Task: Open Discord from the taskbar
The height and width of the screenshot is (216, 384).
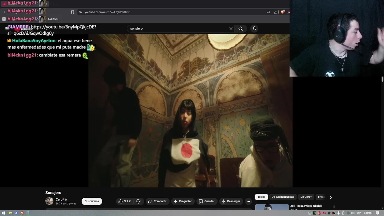Action: pos(16,213)
